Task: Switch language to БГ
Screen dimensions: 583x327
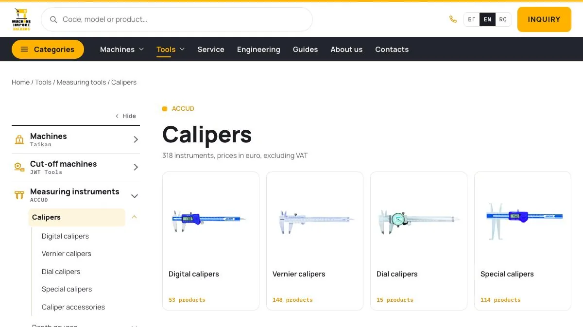Action: click(x=472, y=19)
